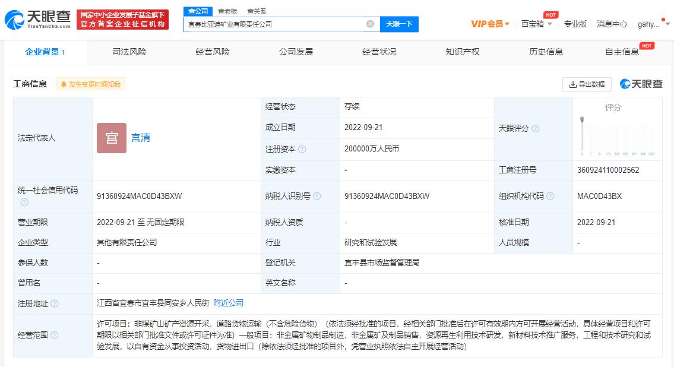Click help icon next to 纳税人识别号
674x367 pixels.
coord(317,196)
